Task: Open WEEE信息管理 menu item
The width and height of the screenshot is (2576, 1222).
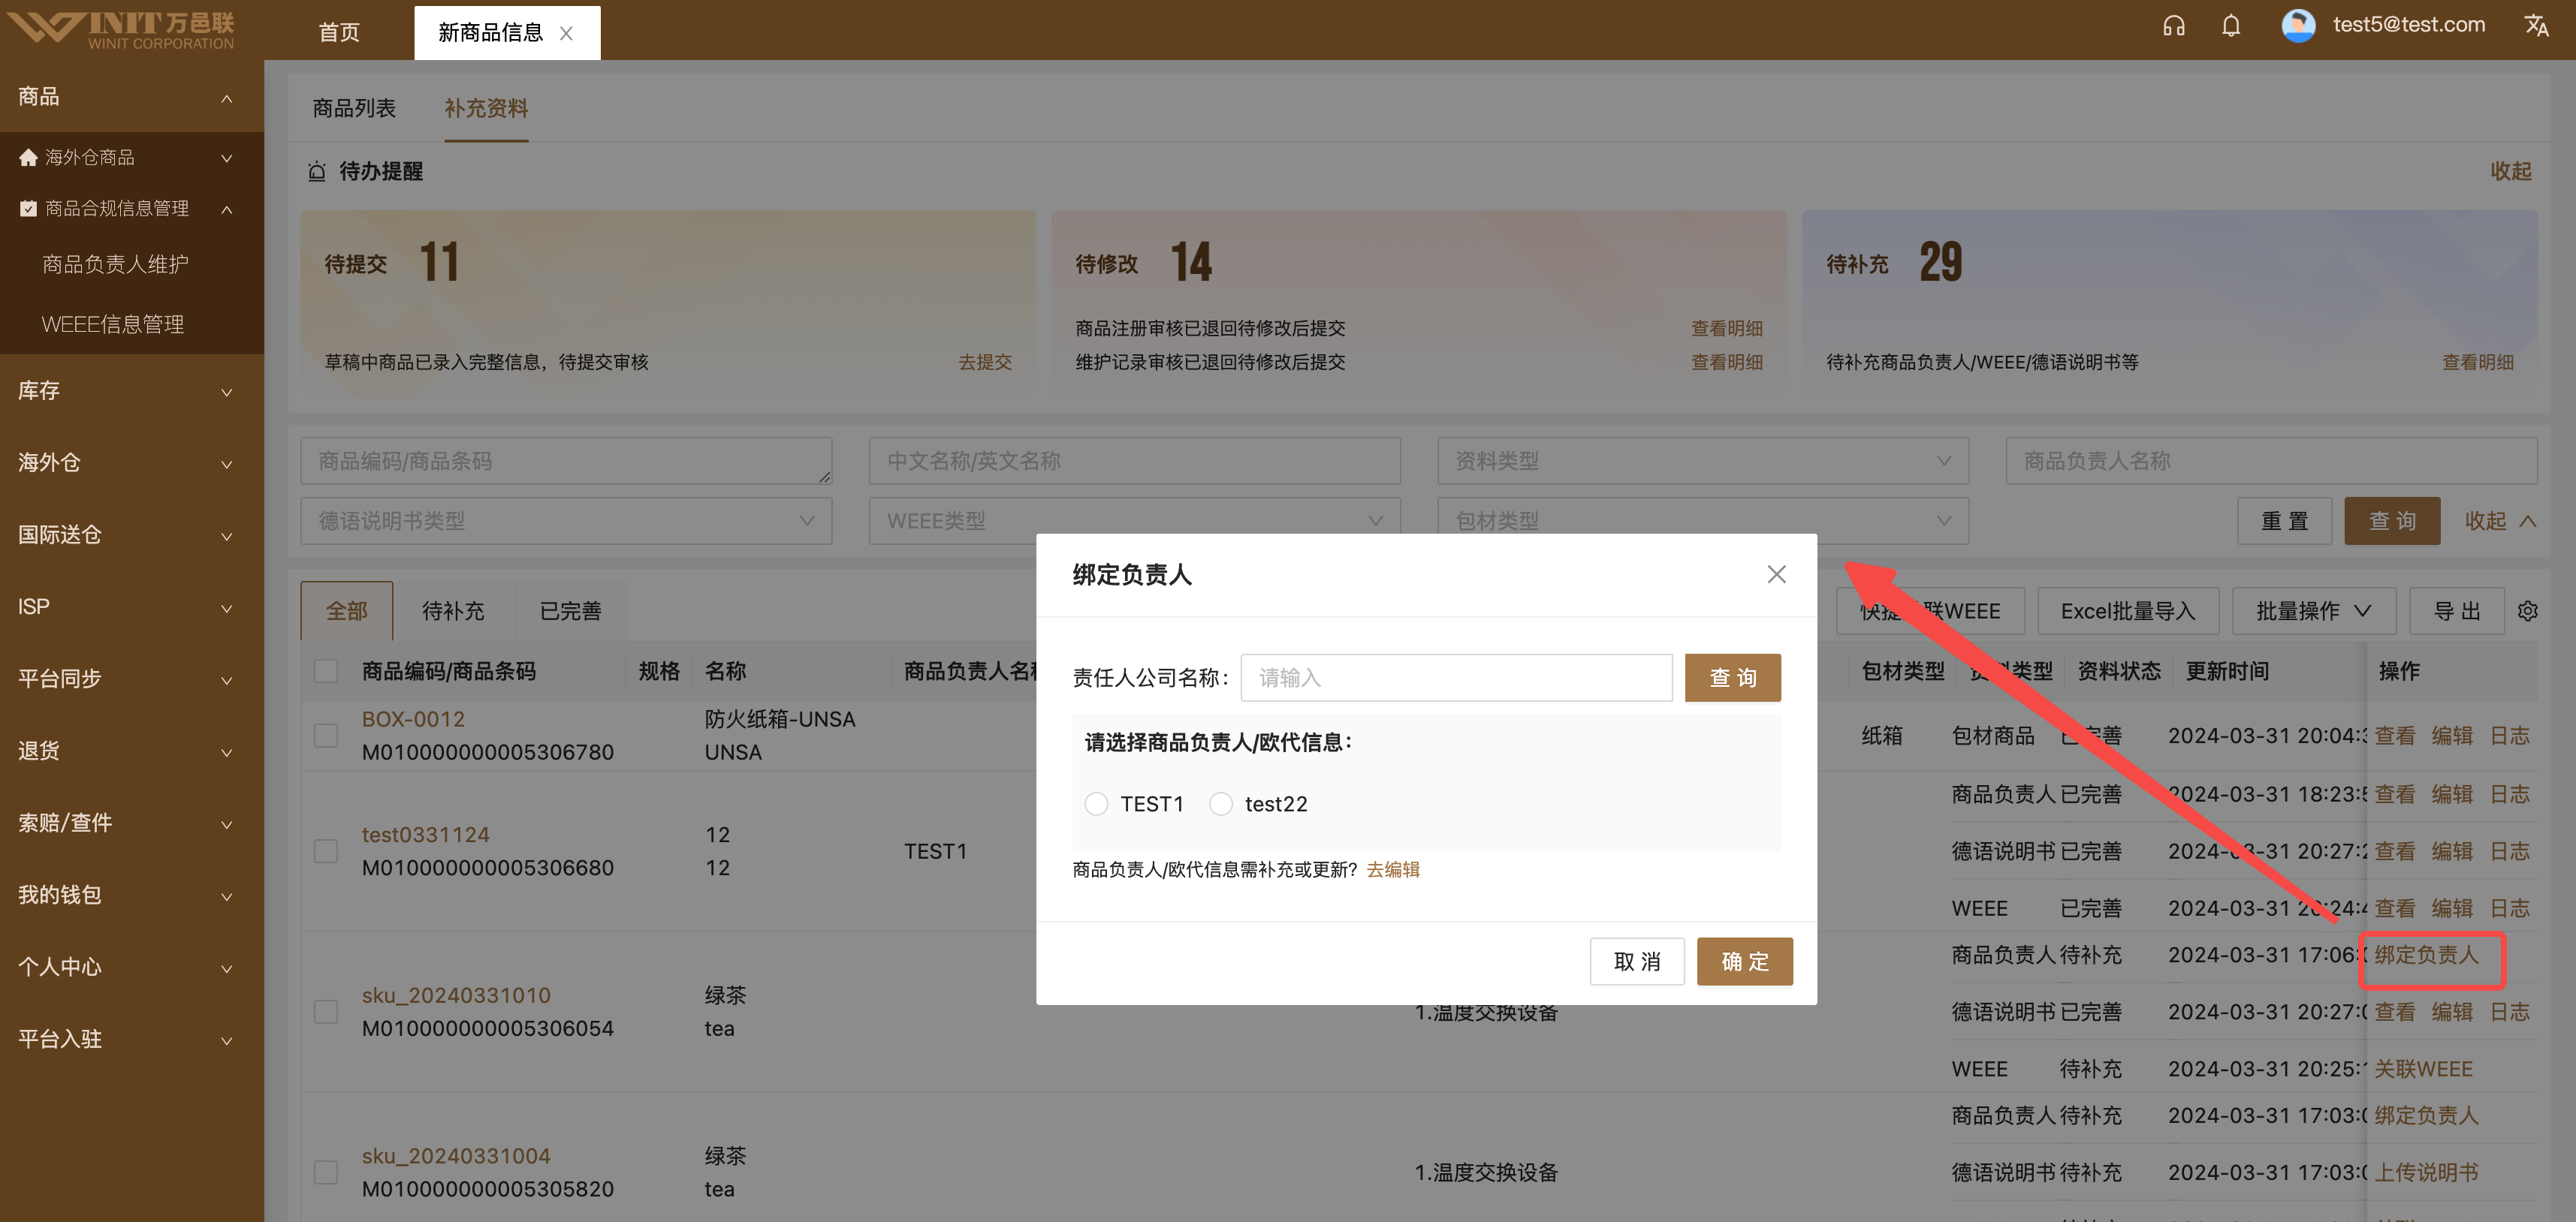Action: point(112,325)
